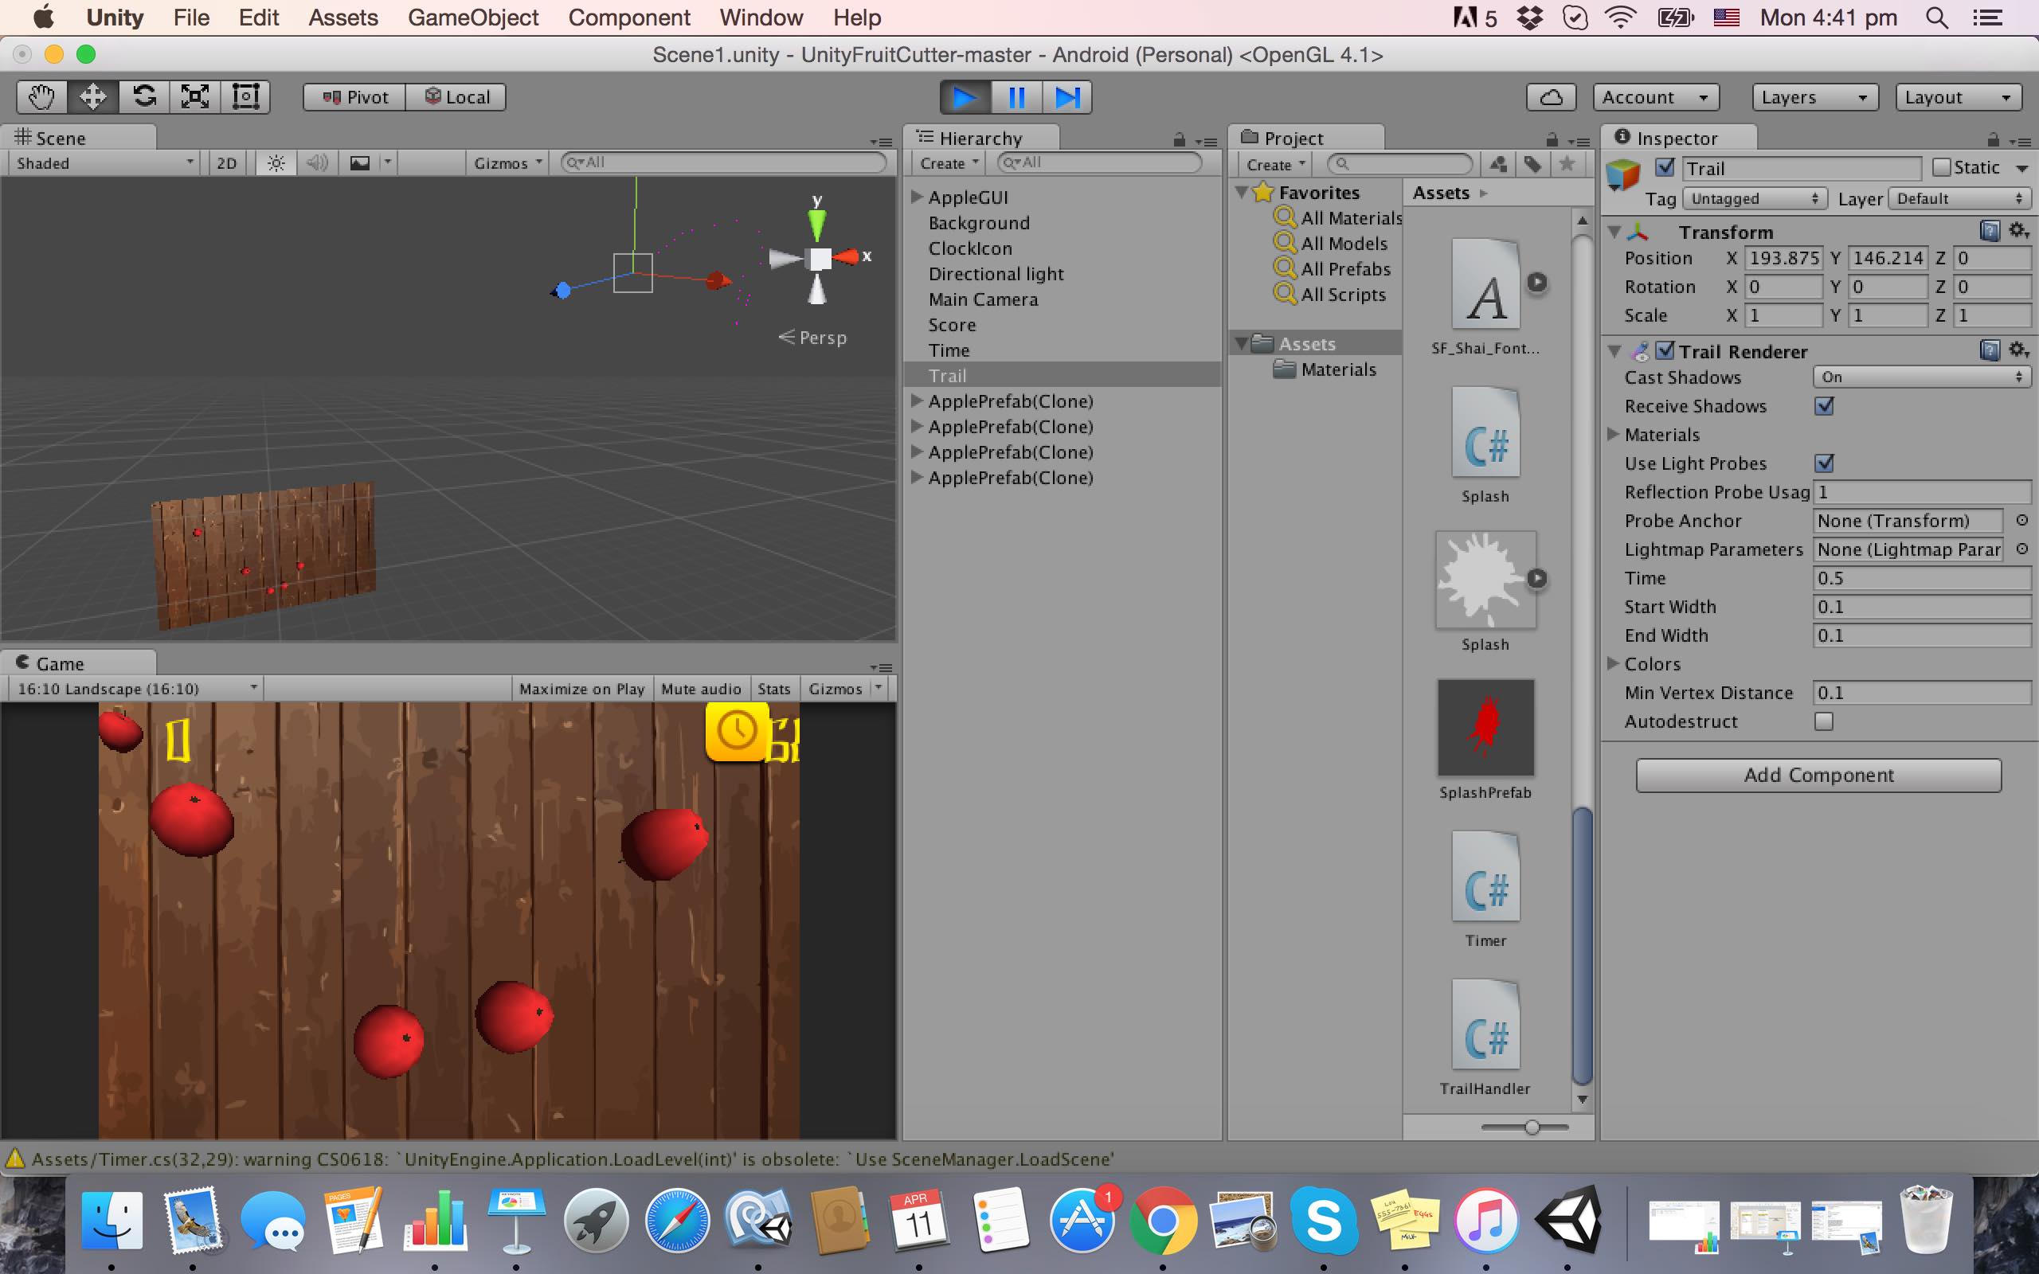This screenshot has height=1274, width=2039.
Task: Open Trail Renderer help book icon
Action: point(1990,350)
